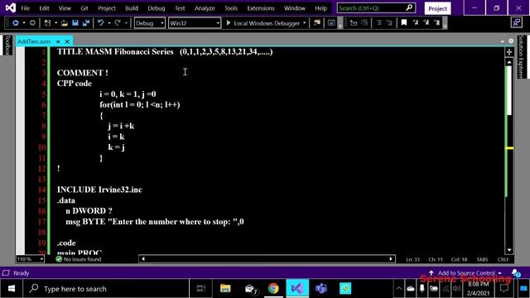Open the View menu
Screen dimensions: 530x298
65,8
